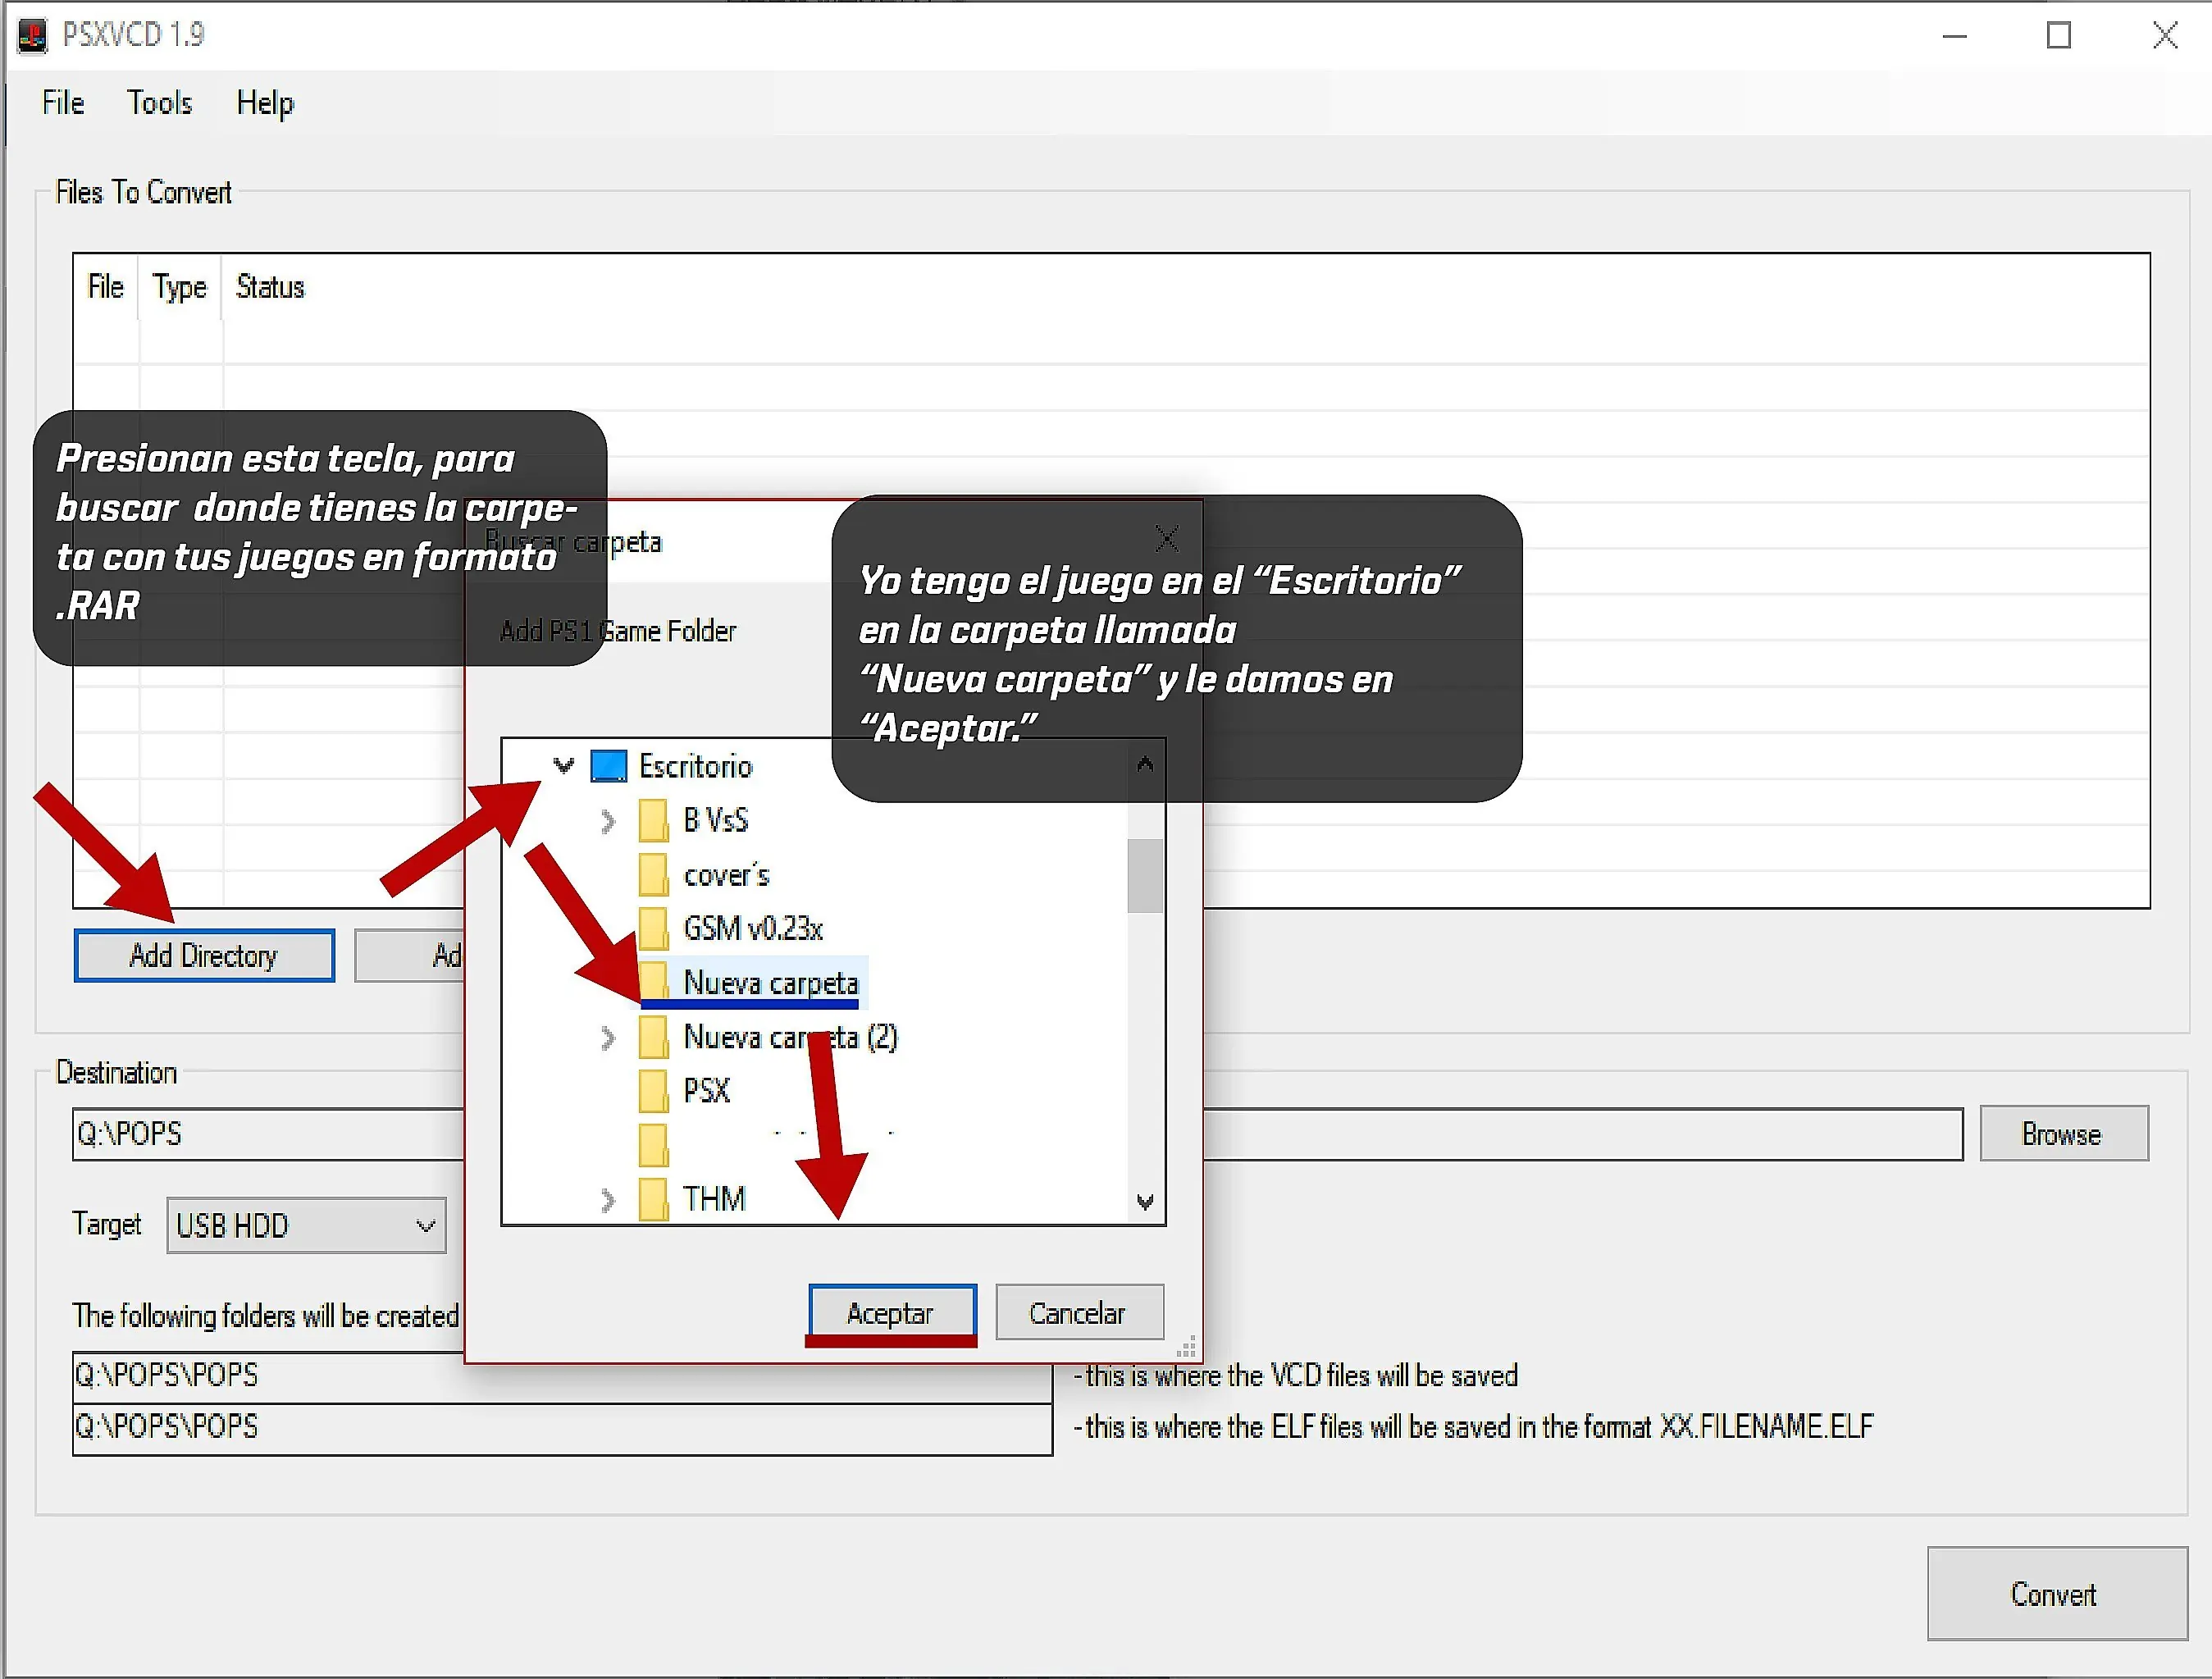This screenshot has height=1679, width=2212.
Task: Select the GSM v0.23x folder icon
Action: pyautogui.click(x=654, y=928)
